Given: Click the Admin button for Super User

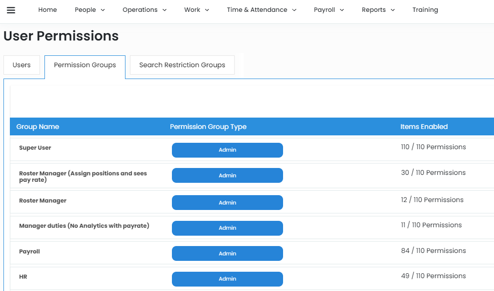Looking at the screenshot, I should click(x=227, y=150).
